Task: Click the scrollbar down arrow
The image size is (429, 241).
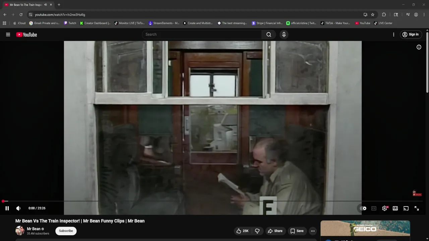Action: tap(427, 239)
